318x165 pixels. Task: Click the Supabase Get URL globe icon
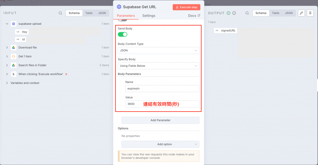tap(119, 7)
